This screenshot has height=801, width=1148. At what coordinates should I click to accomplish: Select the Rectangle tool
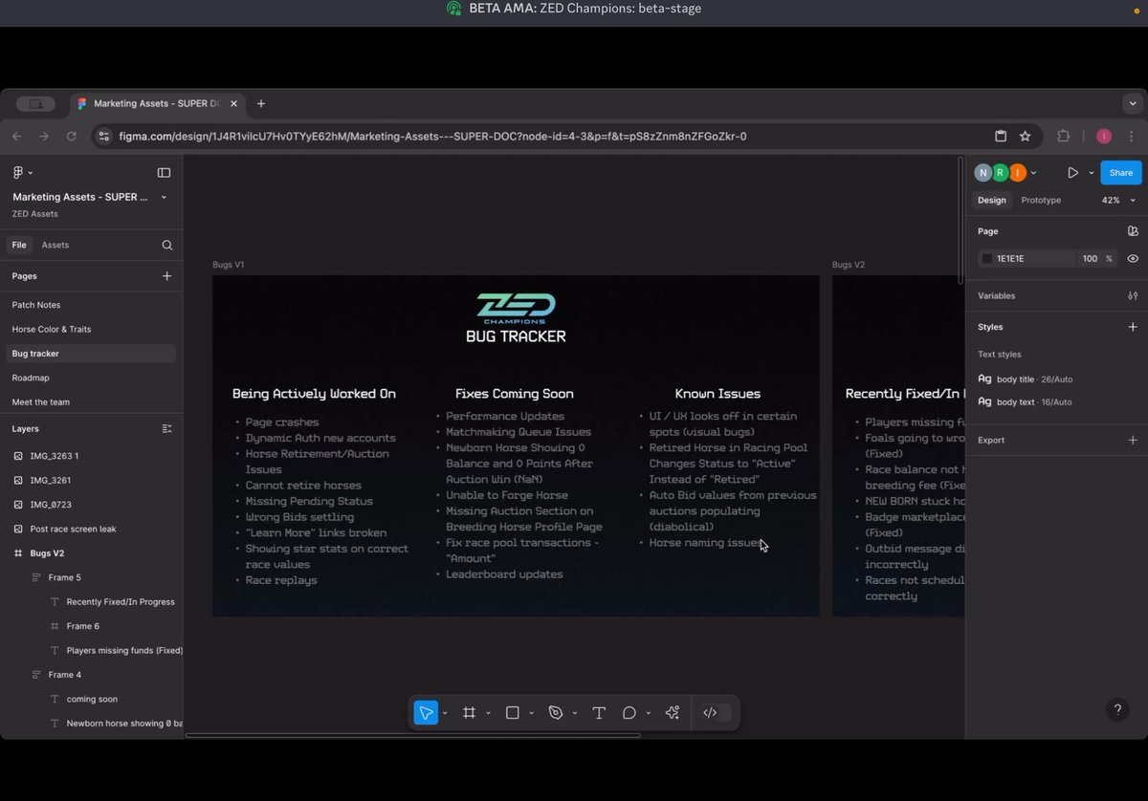tap(513, 712)
